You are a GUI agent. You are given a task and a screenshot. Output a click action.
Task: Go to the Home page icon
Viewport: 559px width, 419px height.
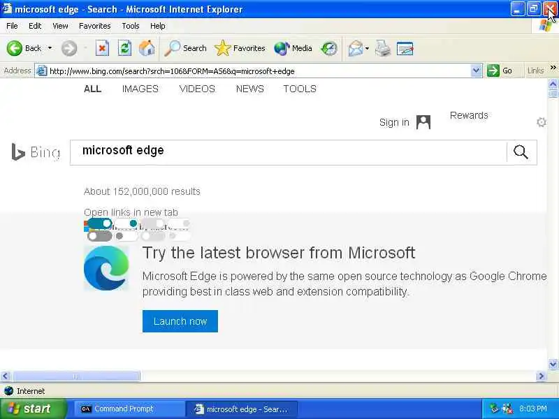pyautogui.click(x=147, y=48)
